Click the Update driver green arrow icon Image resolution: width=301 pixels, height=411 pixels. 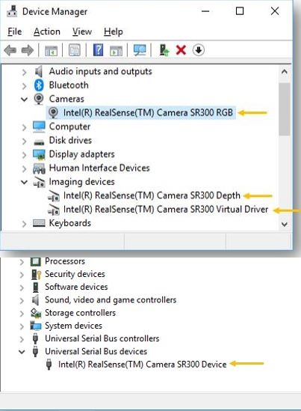[x=164, y=50]
